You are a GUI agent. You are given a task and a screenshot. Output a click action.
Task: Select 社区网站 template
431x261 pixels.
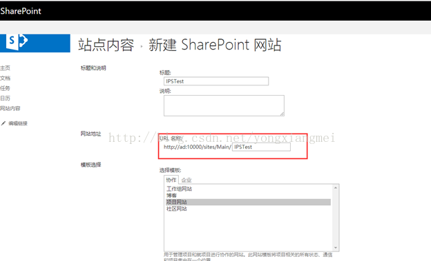click(176, 209)
